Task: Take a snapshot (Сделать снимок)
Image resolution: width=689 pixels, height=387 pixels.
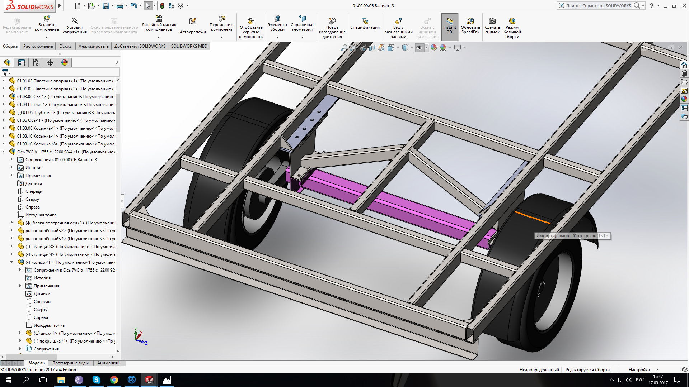Action: 492,26
